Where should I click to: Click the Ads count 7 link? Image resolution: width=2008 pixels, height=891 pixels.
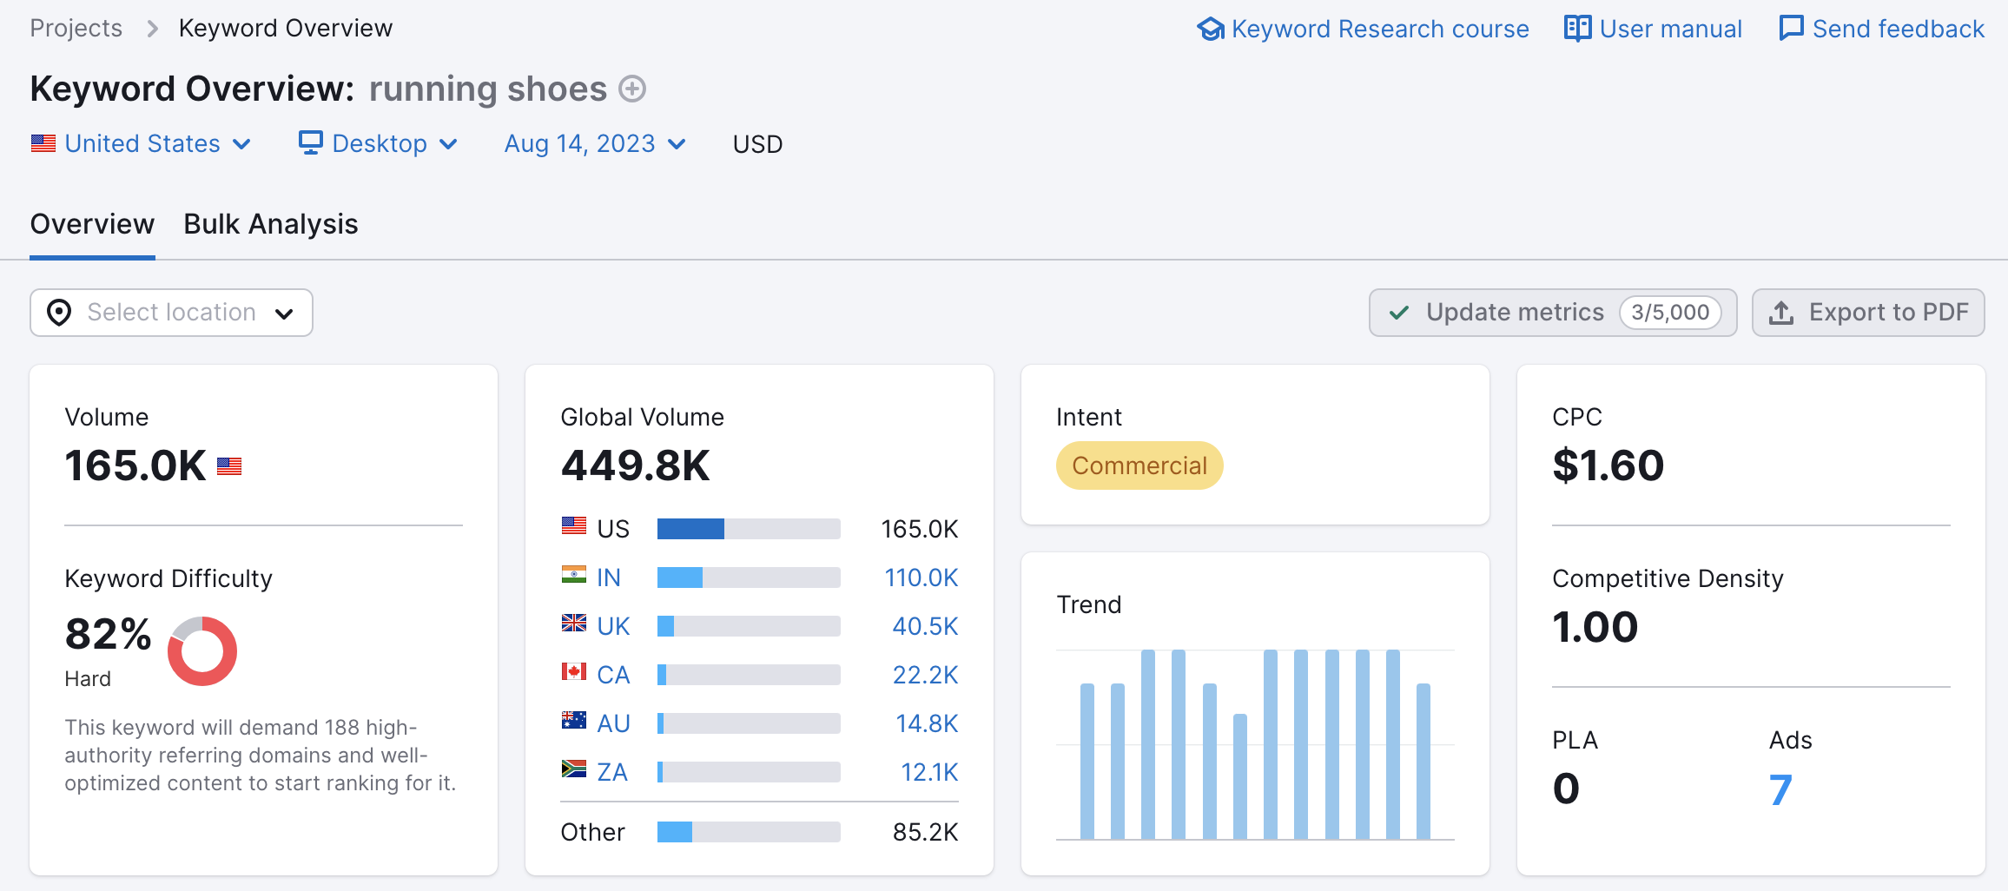(1780, 789)
